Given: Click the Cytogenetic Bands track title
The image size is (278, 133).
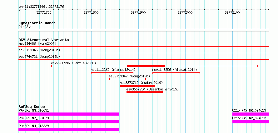Looking at the screenshot, I should click(x=37, y=23).
